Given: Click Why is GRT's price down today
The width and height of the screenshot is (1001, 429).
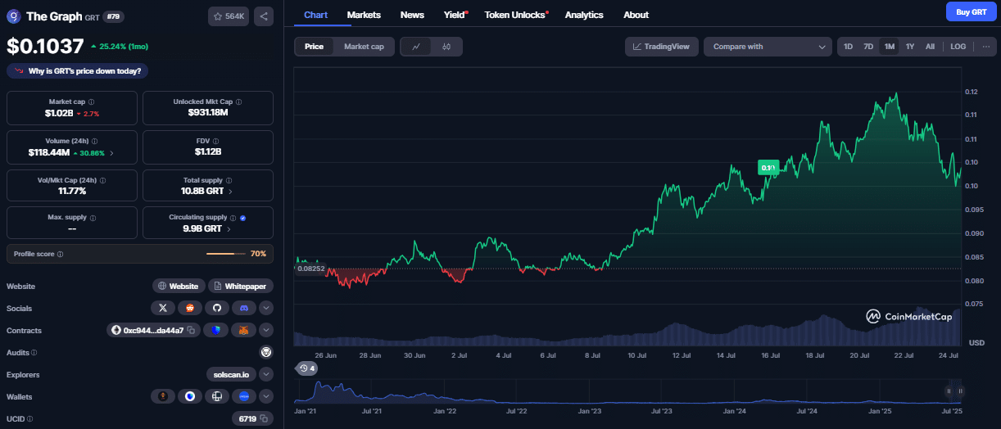Looking at the screenshot, I should click(x=78, y=71).
